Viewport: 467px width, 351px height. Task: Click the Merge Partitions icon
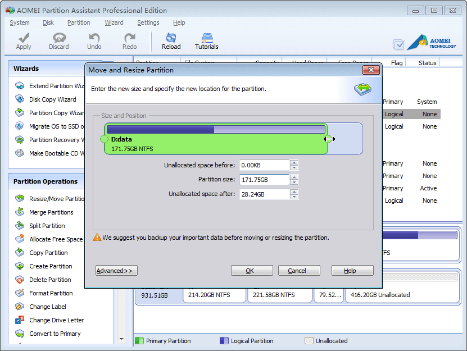19,212
